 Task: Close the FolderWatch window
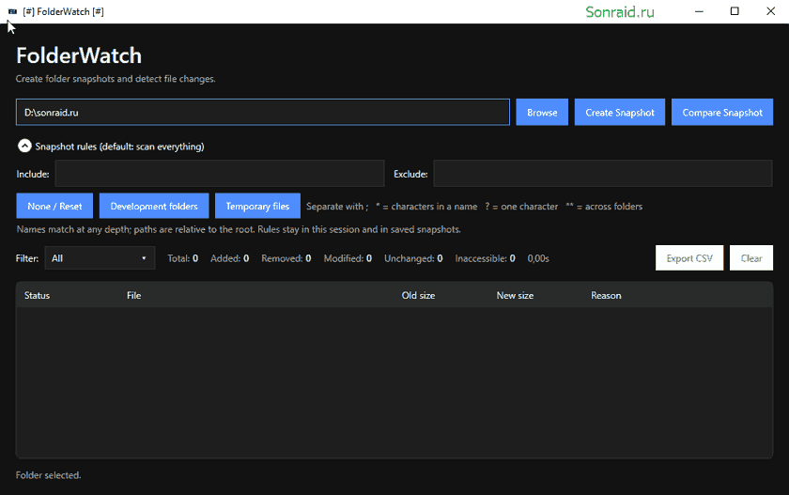click(x=770, y=11)
